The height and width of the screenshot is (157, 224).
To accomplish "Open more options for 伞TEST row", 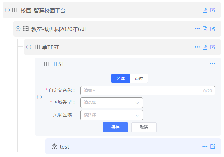I will click(197, 47).
